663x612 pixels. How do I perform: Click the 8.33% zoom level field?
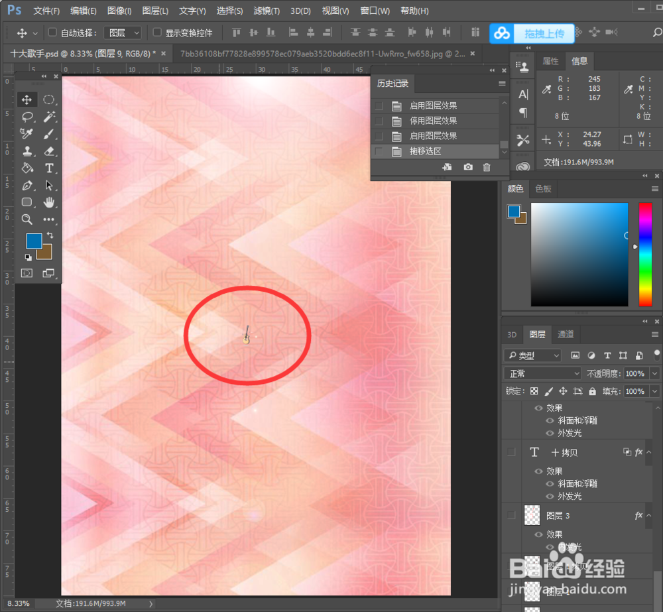click(18, 603)
